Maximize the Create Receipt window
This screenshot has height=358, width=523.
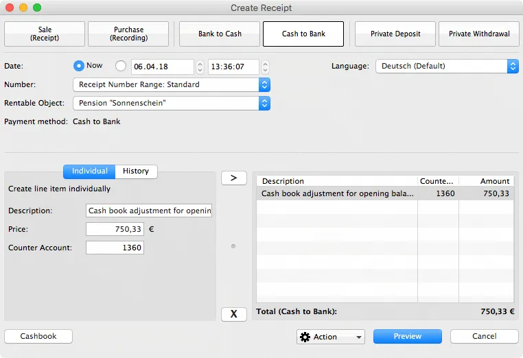37,8
